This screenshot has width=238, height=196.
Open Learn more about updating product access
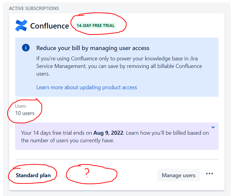(x=87, y=87)
